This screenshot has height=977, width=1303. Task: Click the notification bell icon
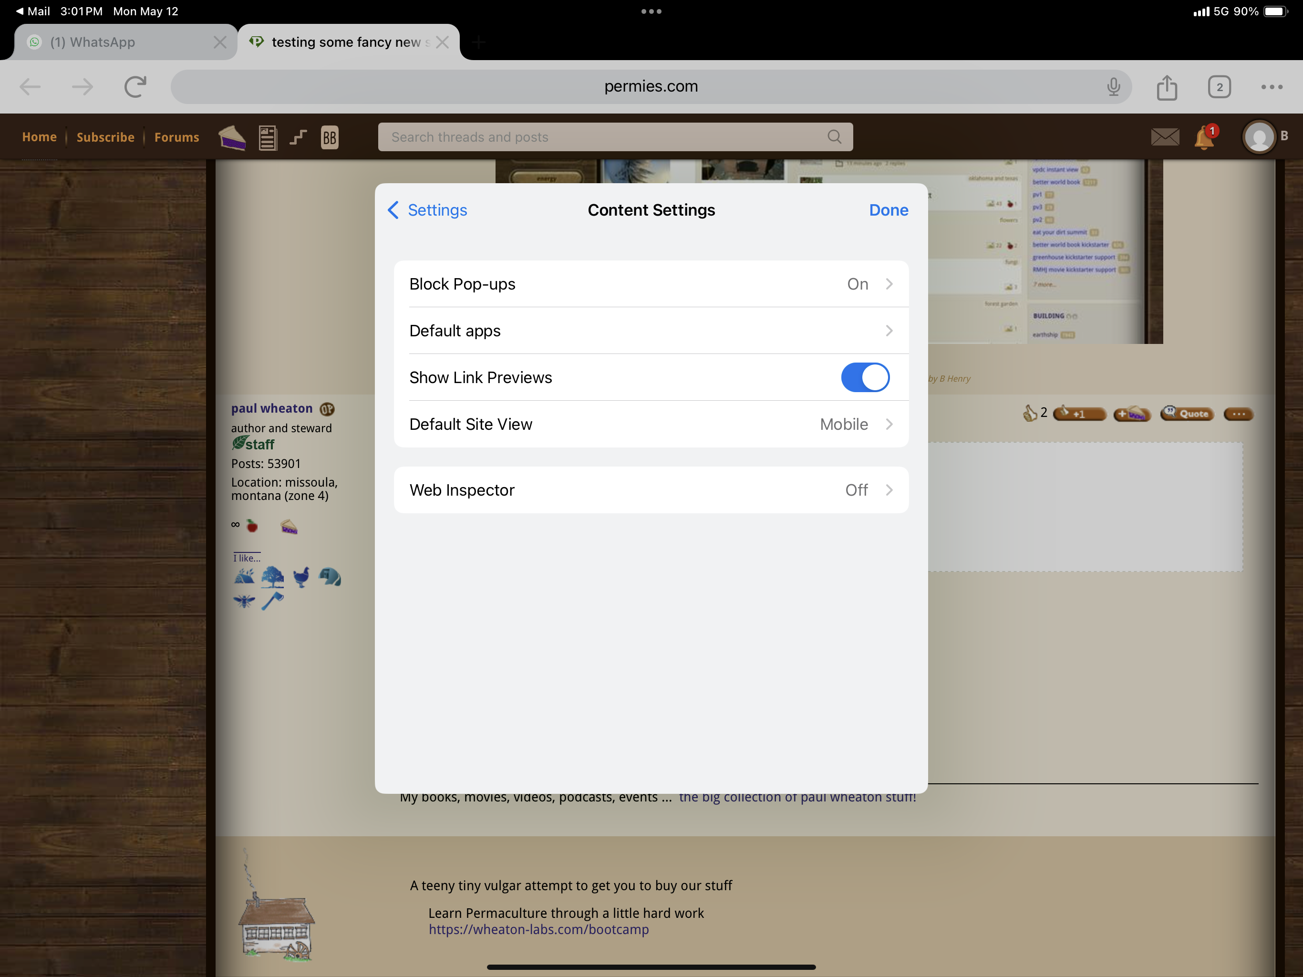1204,138
